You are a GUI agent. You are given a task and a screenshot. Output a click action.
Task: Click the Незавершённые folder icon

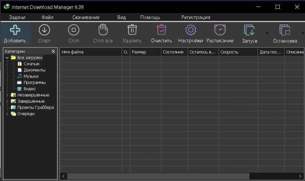13,95
